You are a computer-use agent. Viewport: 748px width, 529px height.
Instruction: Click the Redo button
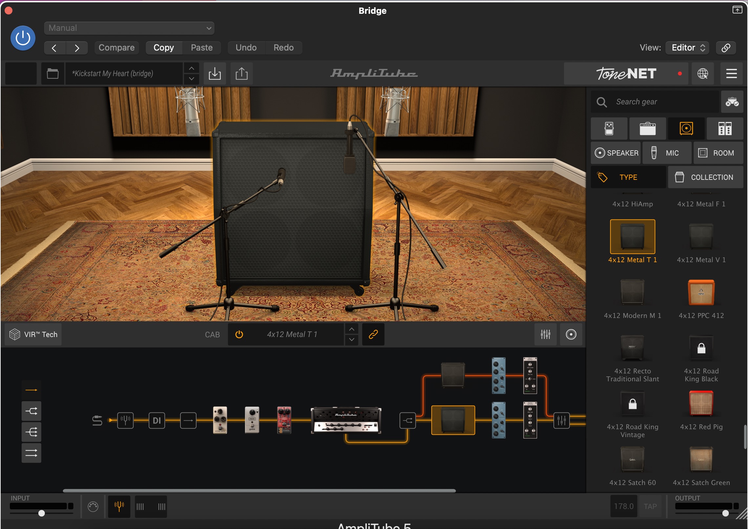pos(284,48)
